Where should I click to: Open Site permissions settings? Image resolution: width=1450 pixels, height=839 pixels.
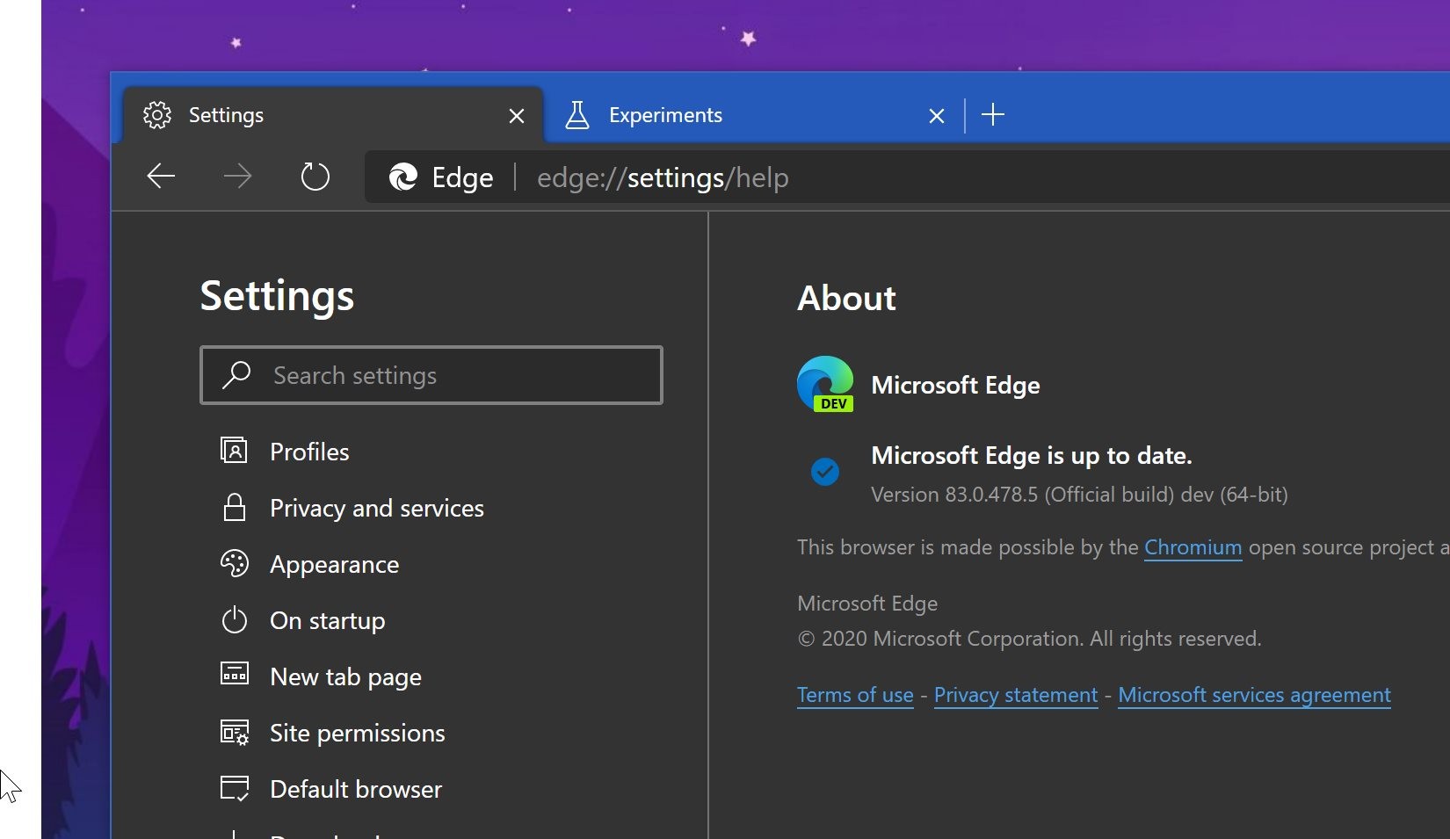click(357, 733)
